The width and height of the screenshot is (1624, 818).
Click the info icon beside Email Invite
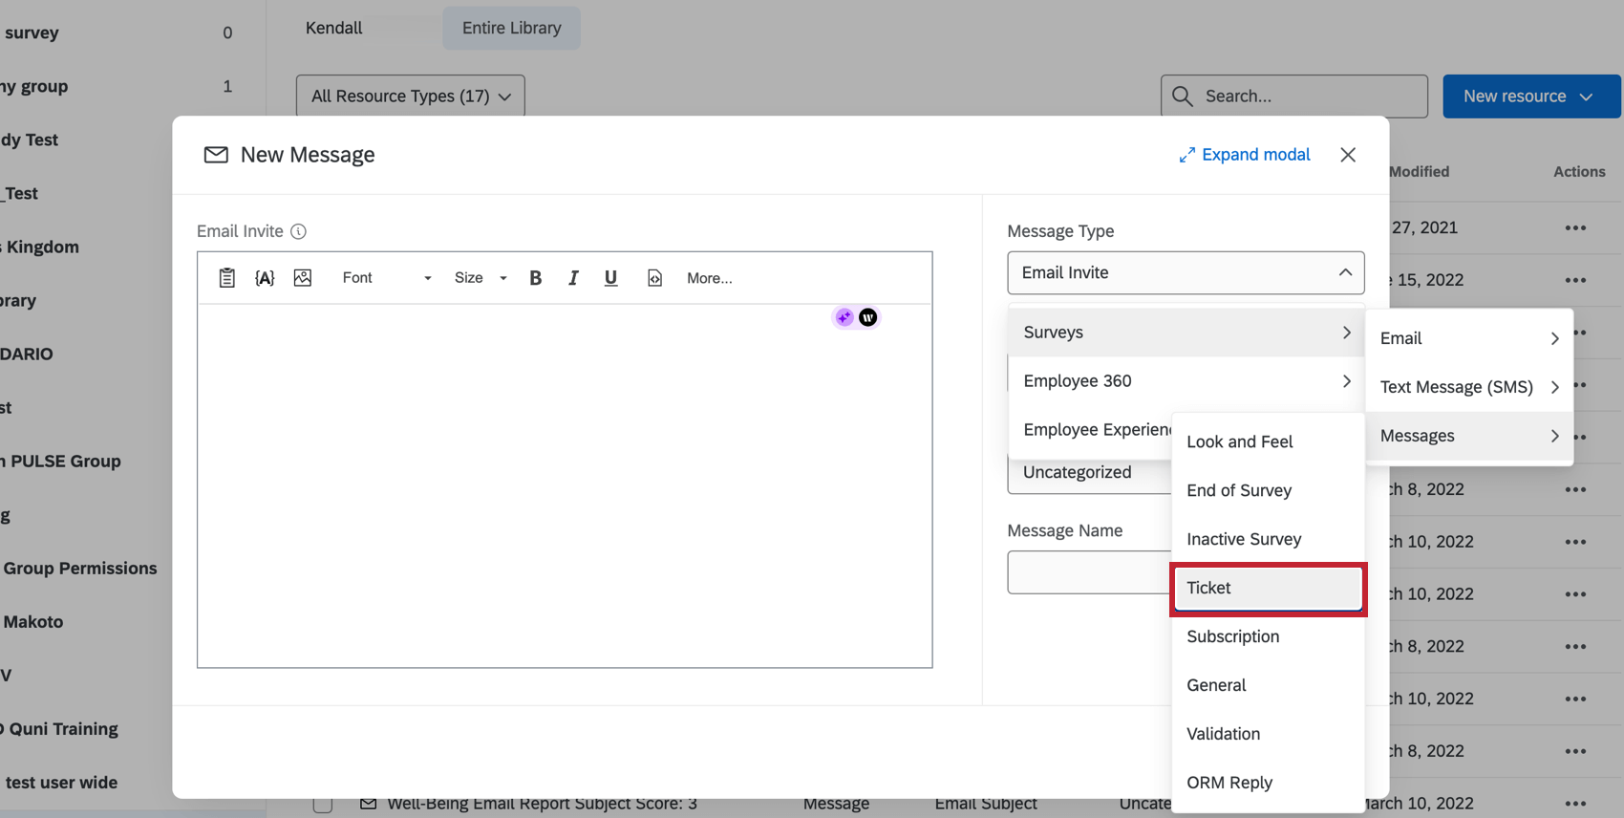click(x=298, y=231)
